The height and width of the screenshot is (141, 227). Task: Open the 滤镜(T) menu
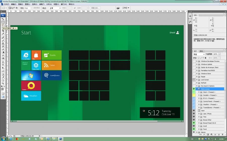(x=41, y=4)
